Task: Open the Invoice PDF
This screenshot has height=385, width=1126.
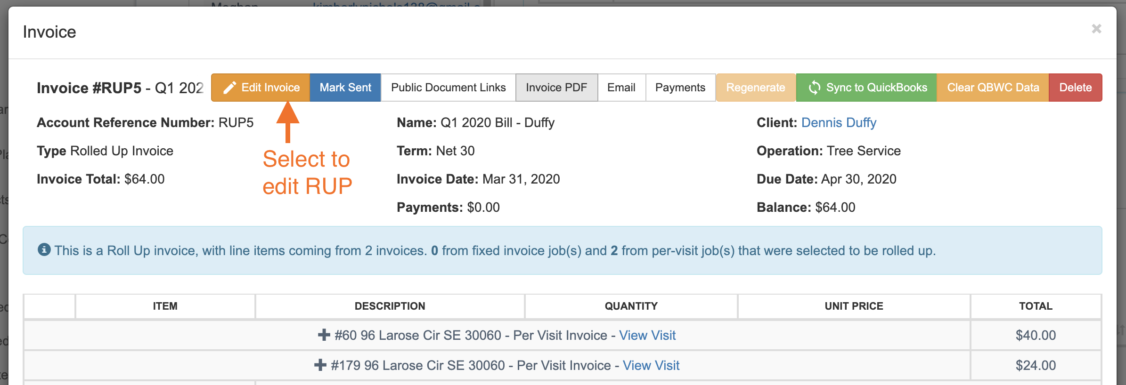Action: click(x=556, y=88)
